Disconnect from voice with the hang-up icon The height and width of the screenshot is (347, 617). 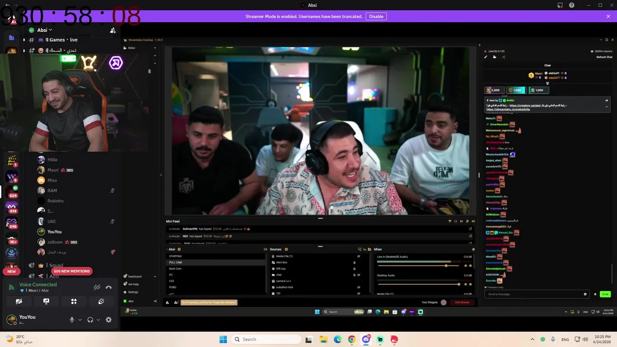point(108,287)
